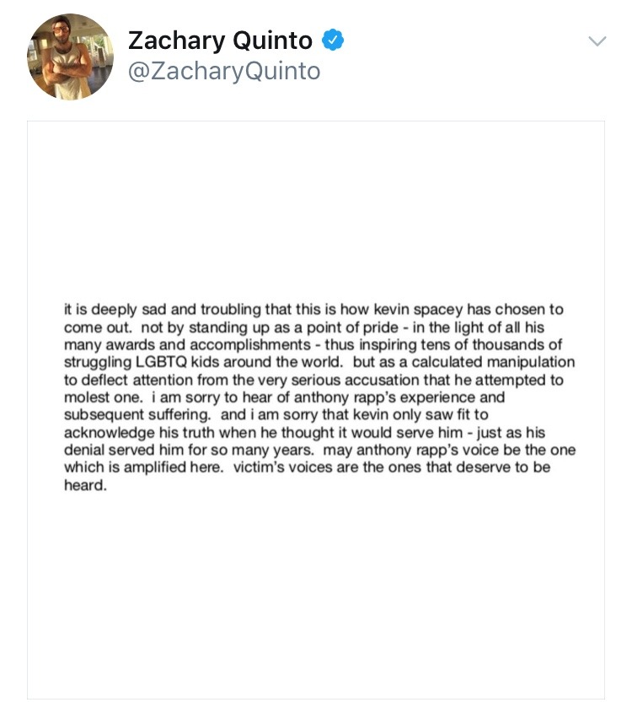Click 'come out.' at second line start

(98, 327)
